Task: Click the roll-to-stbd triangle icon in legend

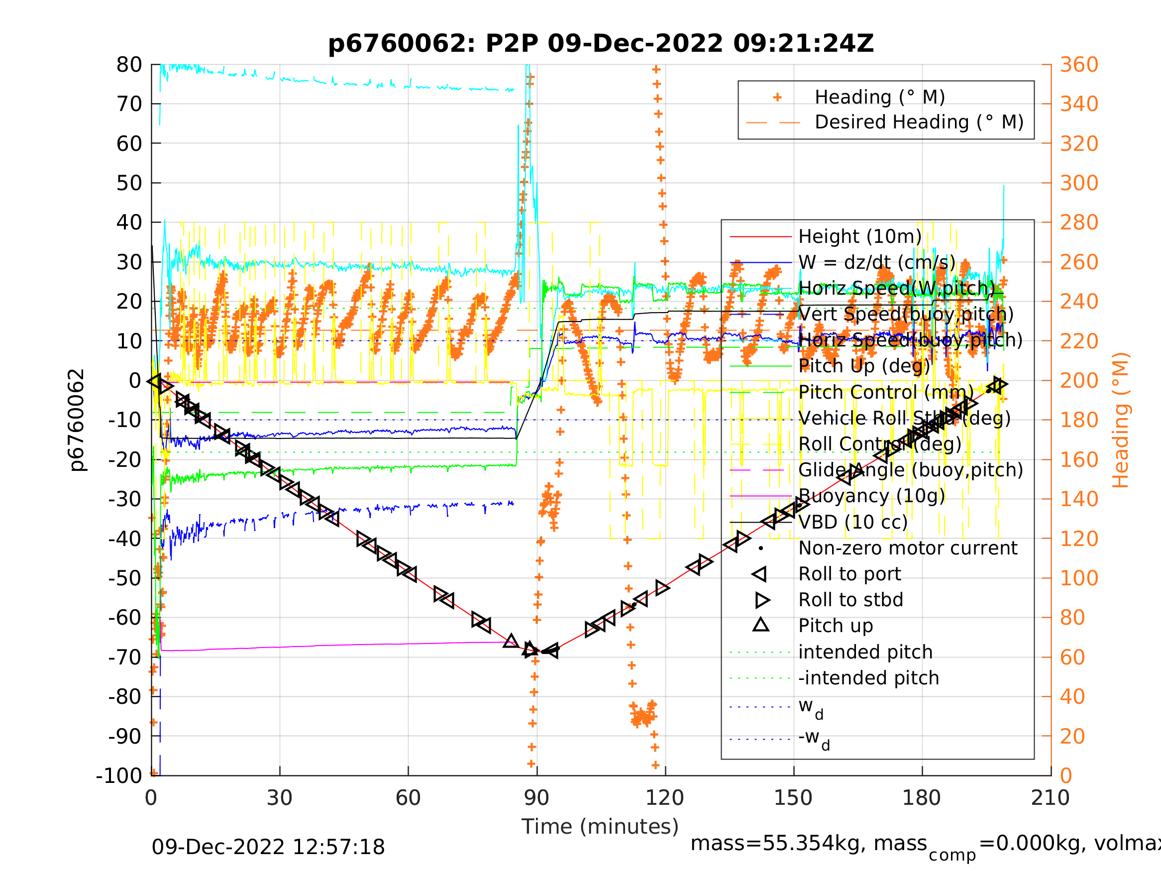Action: (x=762, y=600)
